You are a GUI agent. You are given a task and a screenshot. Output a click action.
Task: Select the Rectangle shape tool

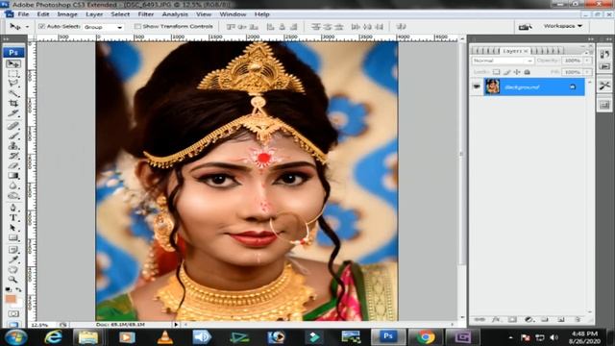[x=13, y=237]
